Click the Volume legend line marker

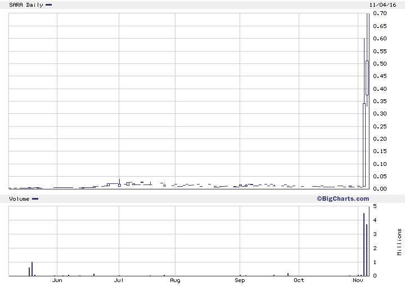pos(35,199)
